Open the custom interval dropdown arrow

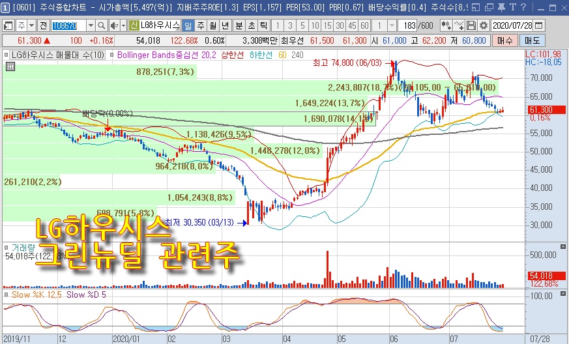(392, 26)
